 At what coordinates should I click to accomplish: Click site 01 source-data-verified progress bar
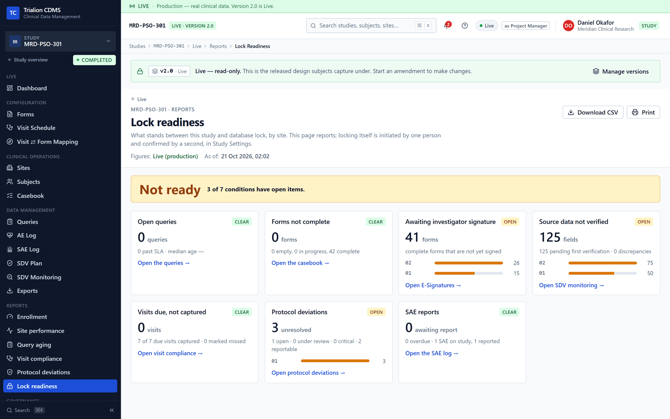pyautogui.click(x=602, y=273)
